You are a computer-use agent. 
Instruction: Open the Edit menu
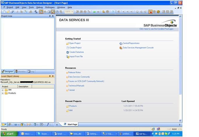tap(17, 7)
